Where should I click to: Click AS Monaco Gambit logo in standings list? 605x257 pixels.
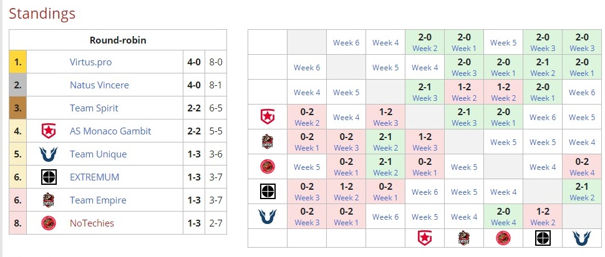click(x=49, y=131)
